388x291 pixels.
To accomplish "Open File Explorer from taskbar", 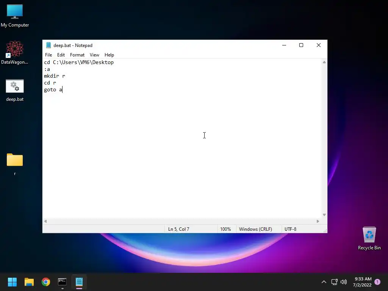I will pyautogui.click(x=29, y=282).
